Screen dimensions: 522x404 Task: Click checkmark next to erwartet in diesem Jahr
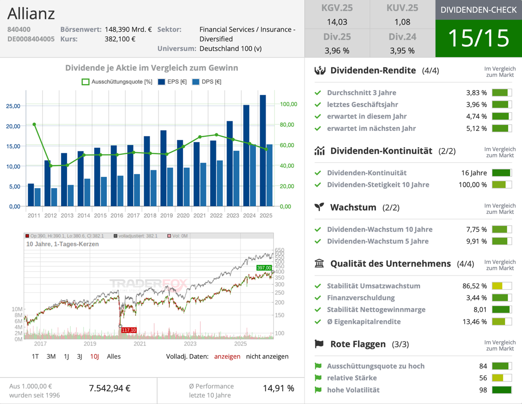pyautogui.click(x=318, y=116)
